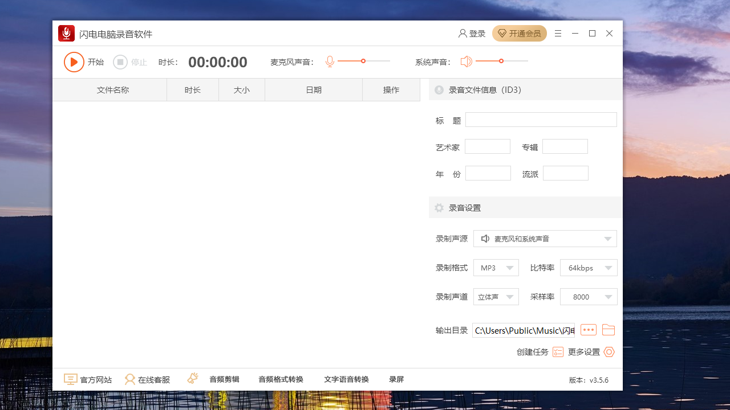Click the ellipsis button to change output directory

(588, 330)
